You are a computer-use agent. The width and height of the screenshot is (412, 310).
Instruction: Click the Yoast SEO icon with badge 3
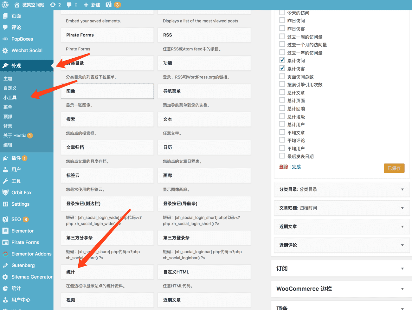[109, 5]
